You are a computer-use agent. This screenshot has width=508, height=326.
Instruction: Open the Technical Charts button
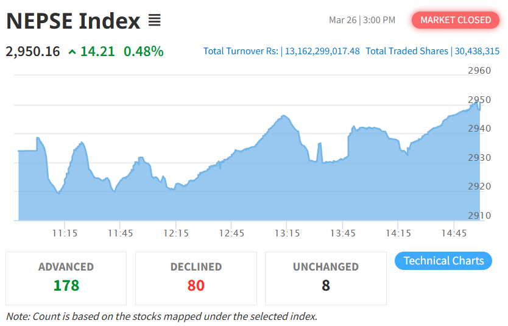[443, 261]
